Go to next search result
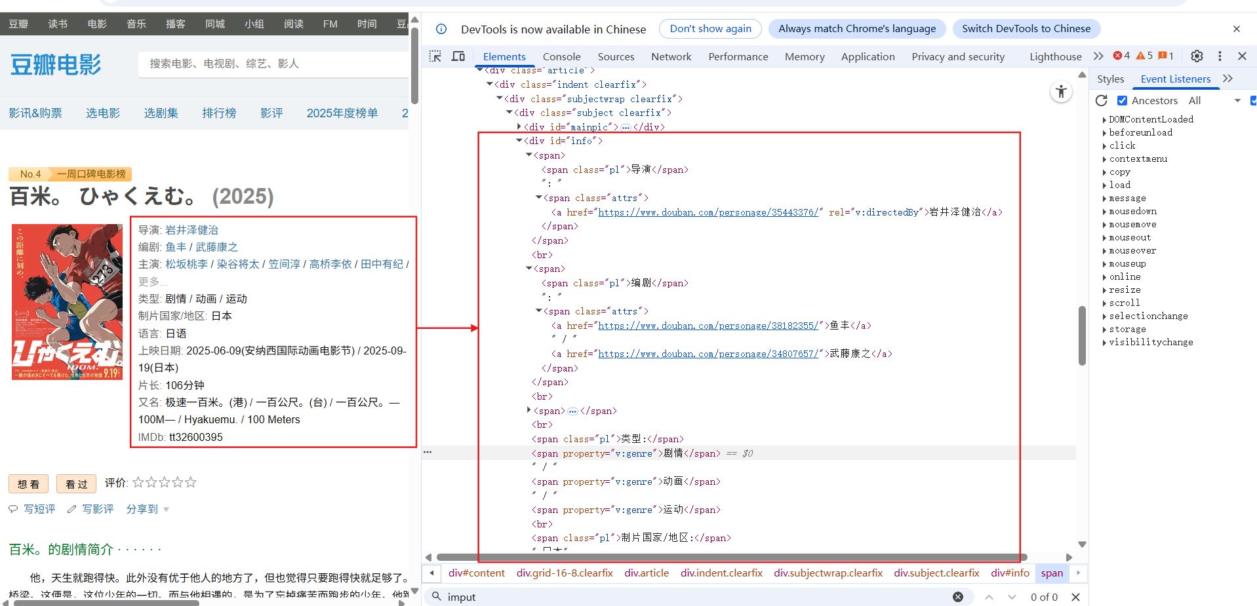Image resolution: width=1257 pixels, height=606 pixels. pyautogui.click(x=1012, y=597)
